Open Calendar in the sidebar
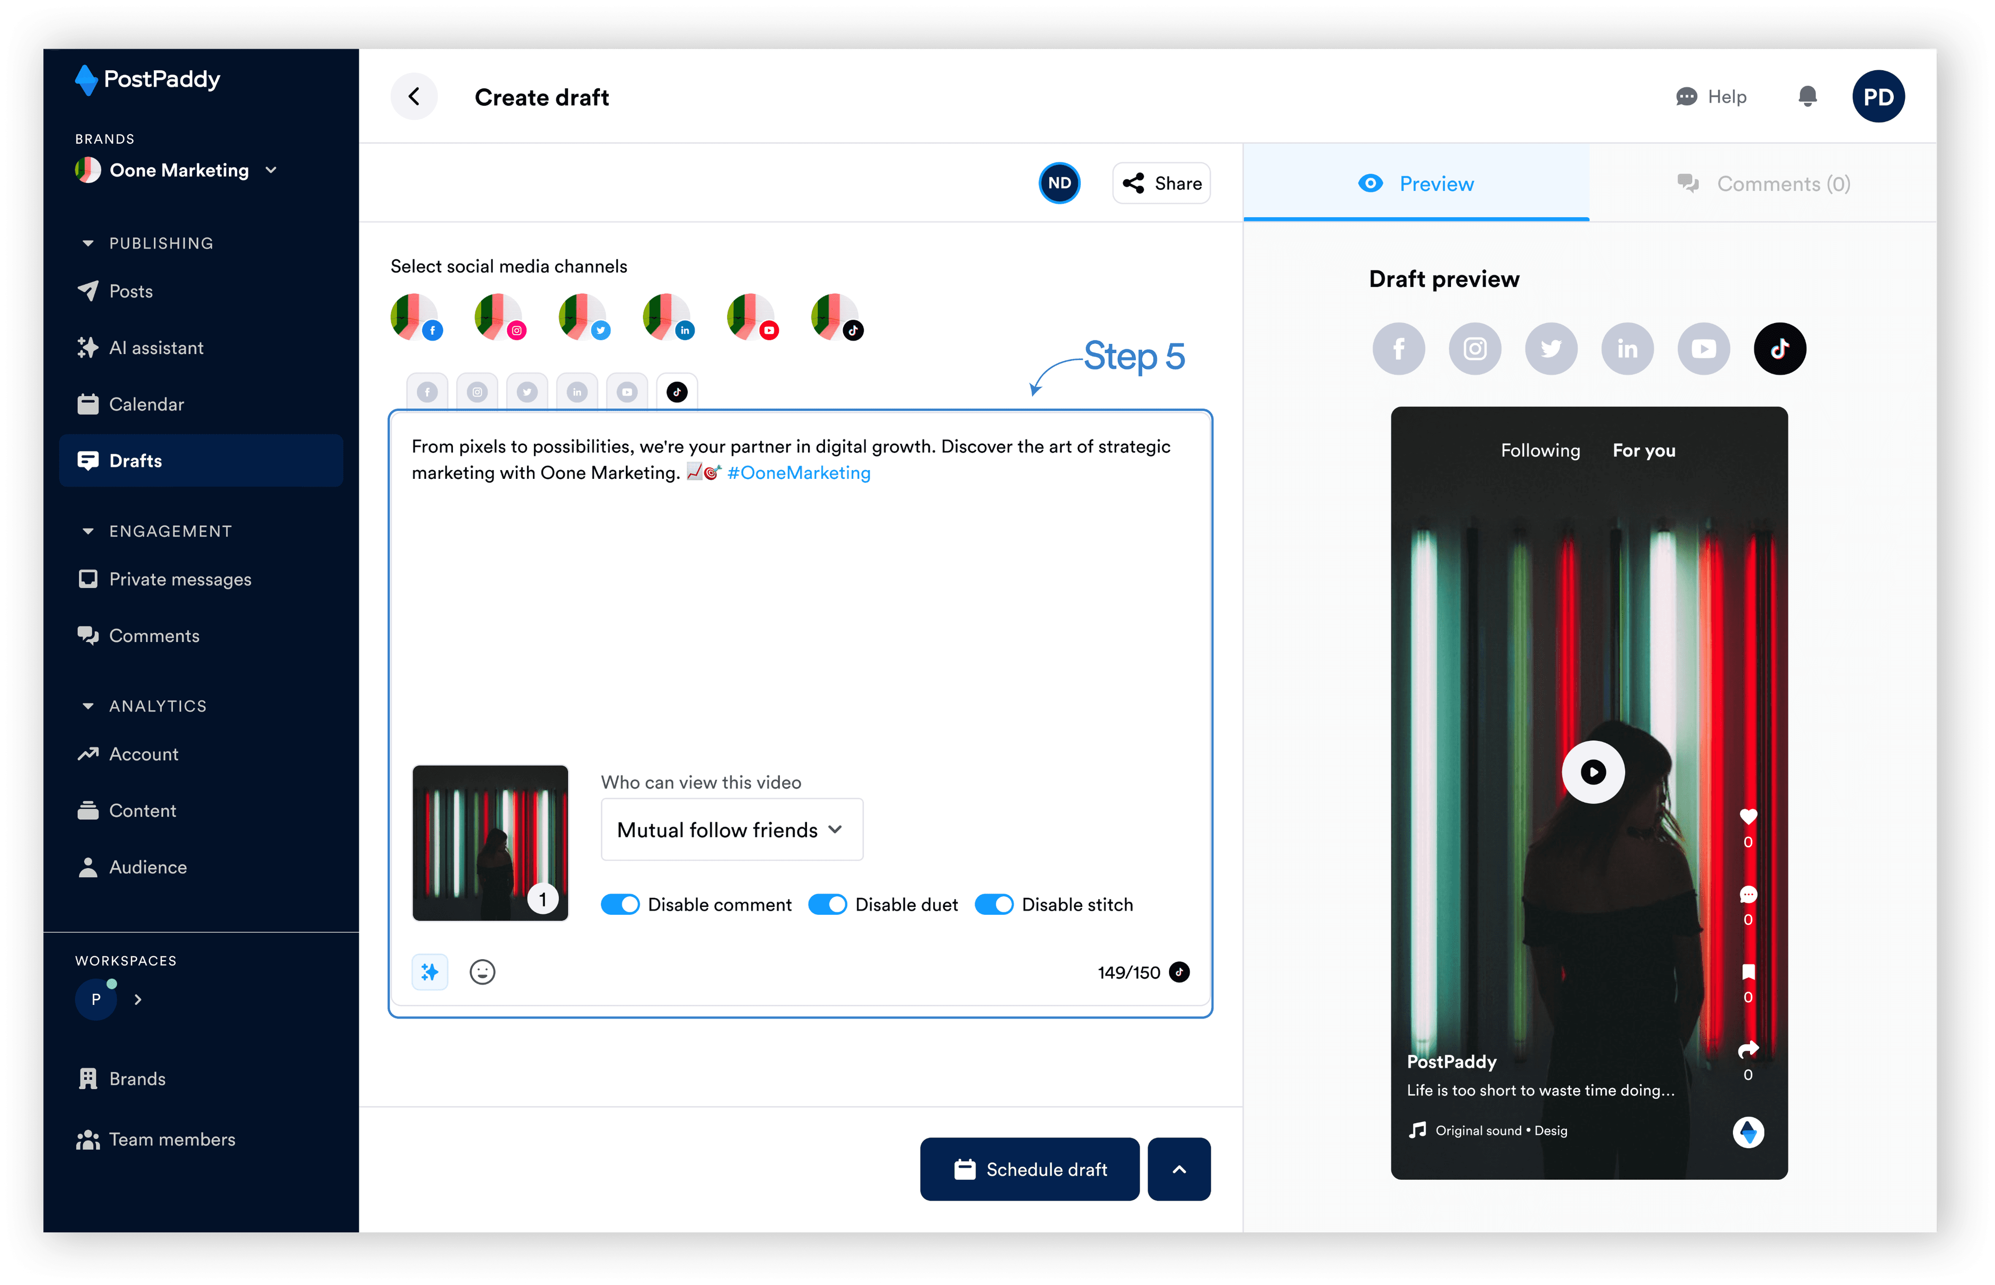 coord(146,405)
